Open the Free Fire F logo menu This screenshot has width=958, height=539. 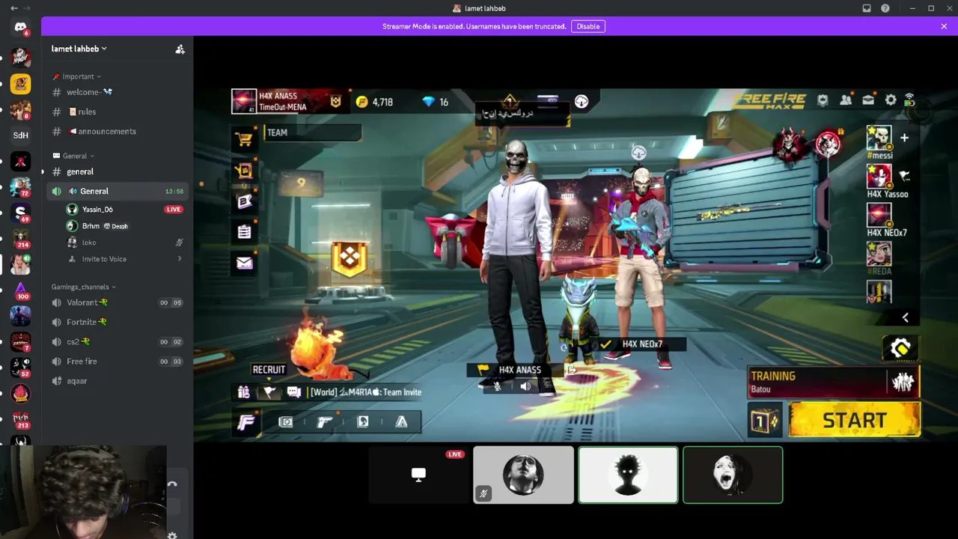246,422
